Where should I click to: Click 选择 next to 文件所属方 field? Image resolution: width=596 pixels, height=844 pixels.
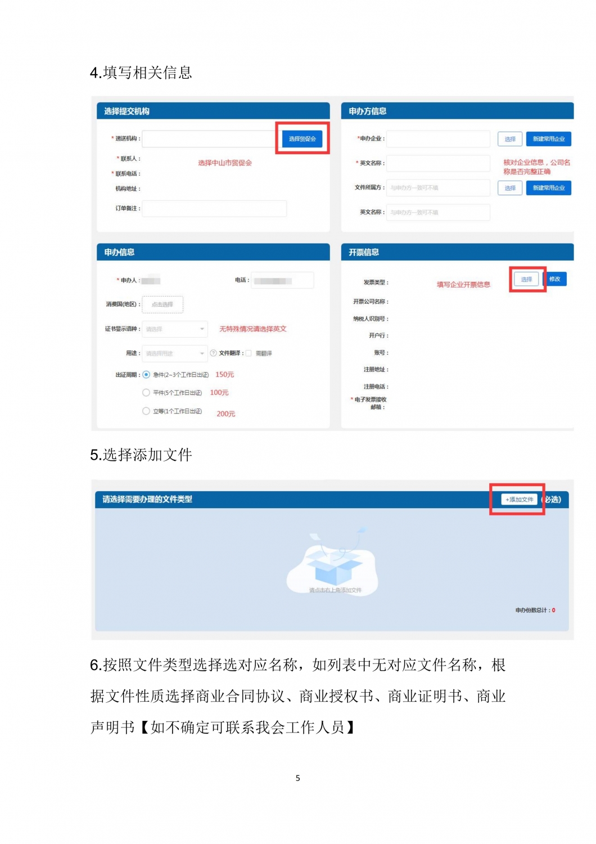pyautogui.click(x=510, y=188)
